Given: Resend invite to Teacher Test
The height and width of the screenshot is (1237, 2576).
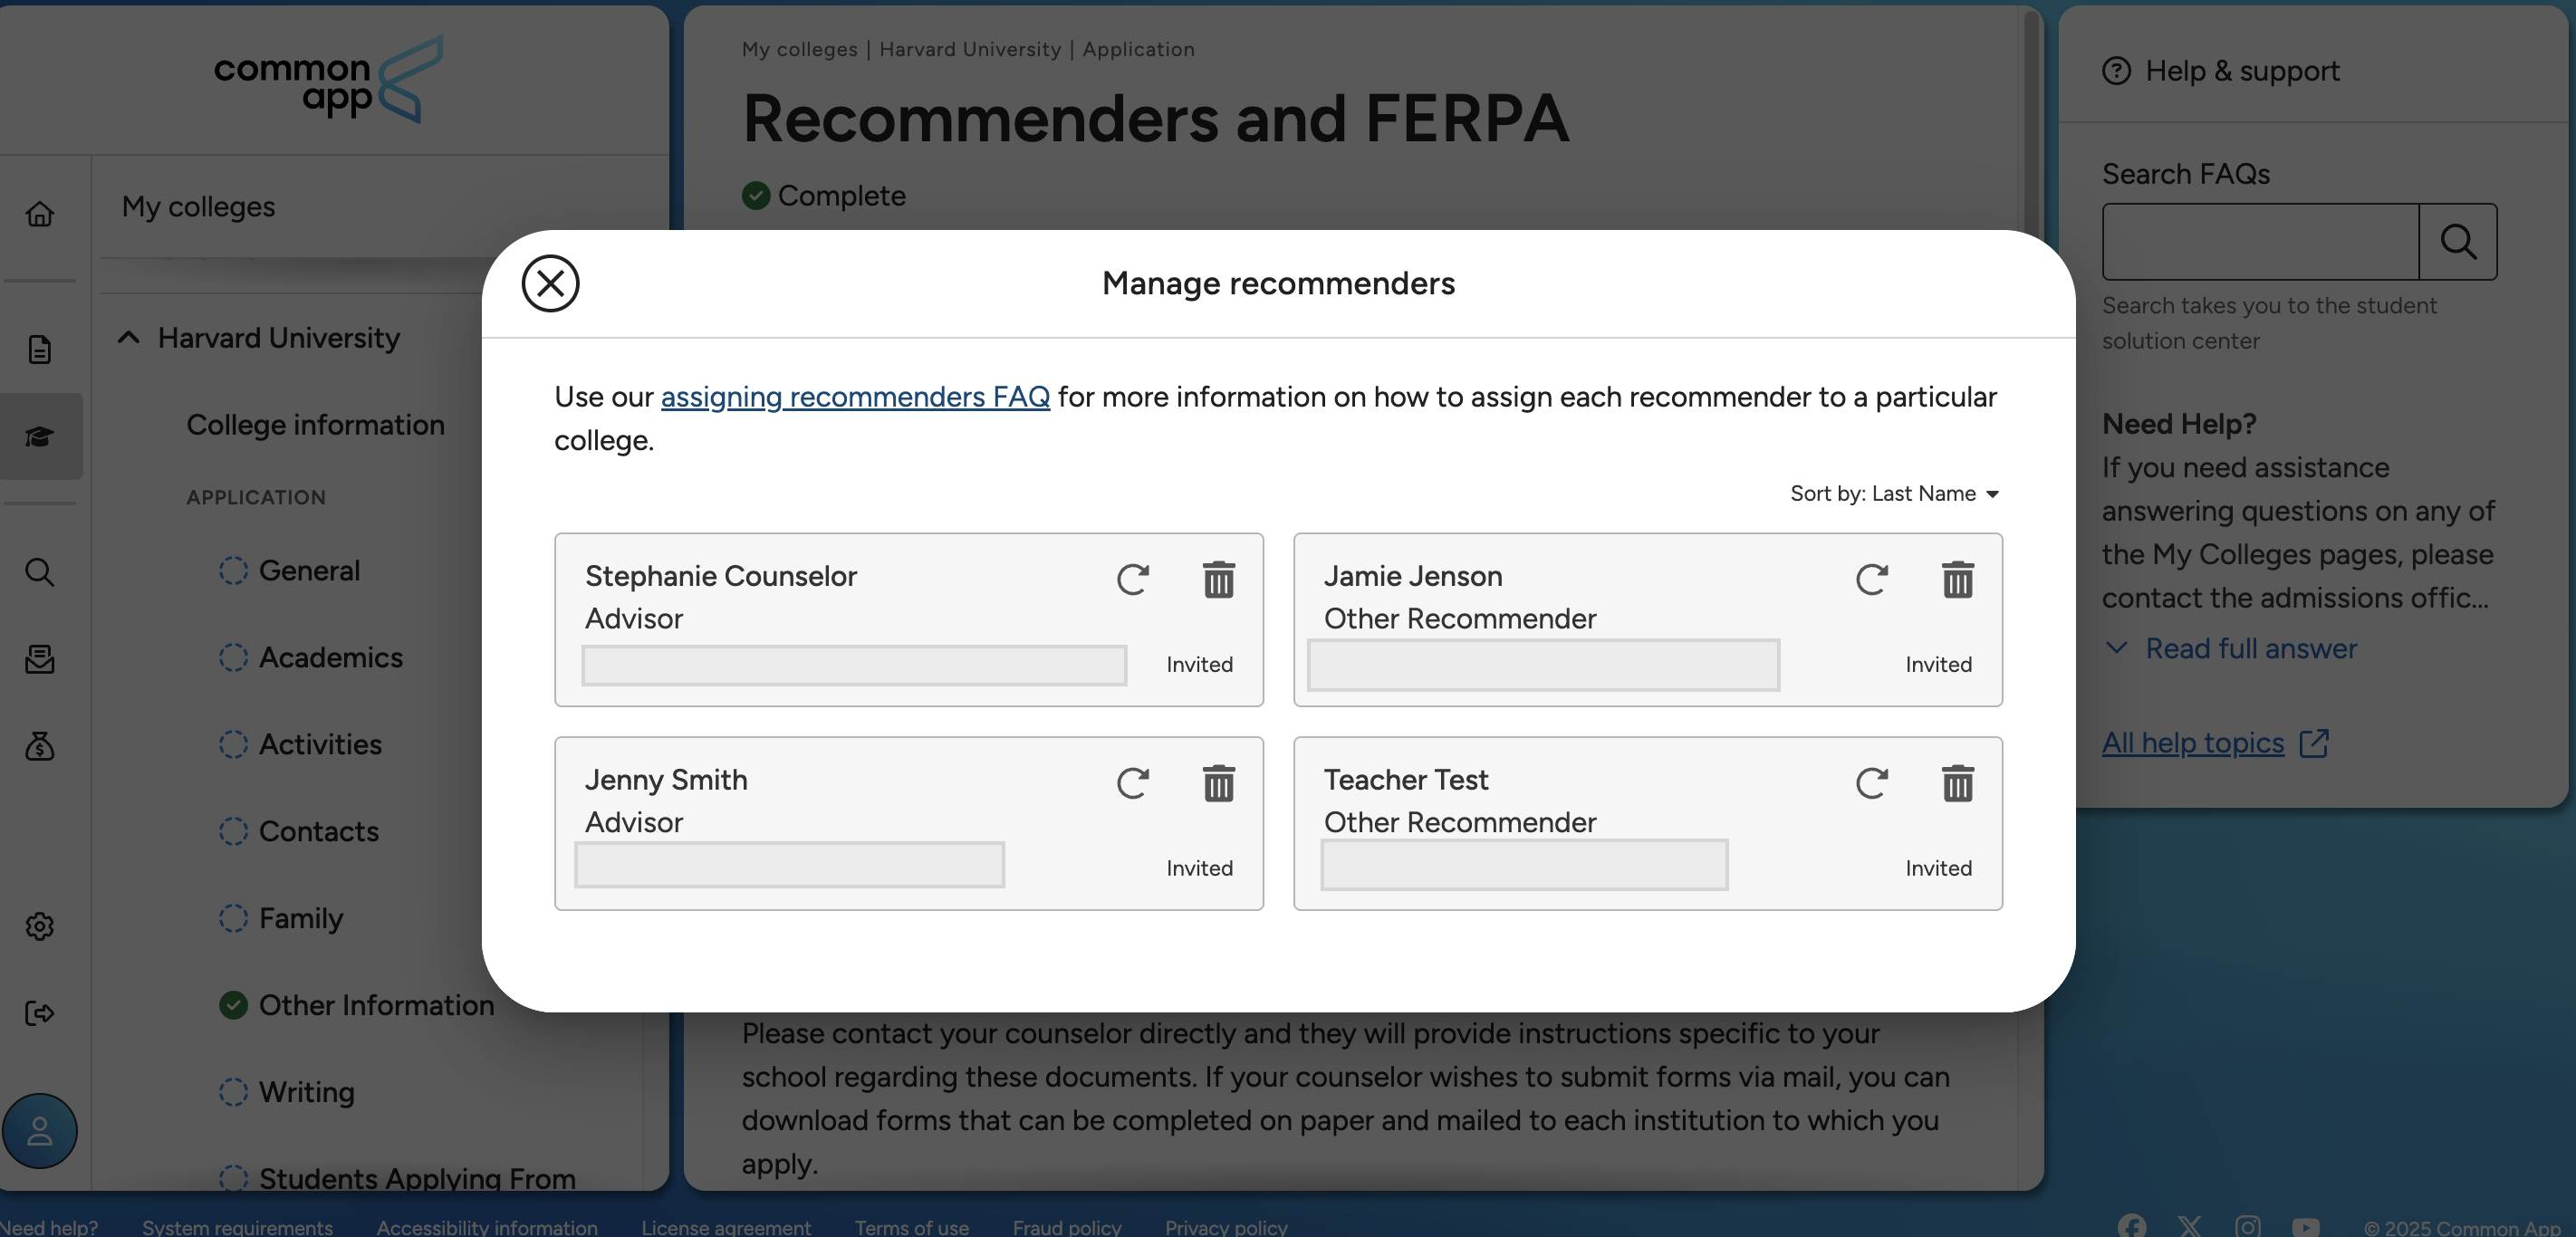Looking at the screenshot, I should click(x=1871, y=783).
